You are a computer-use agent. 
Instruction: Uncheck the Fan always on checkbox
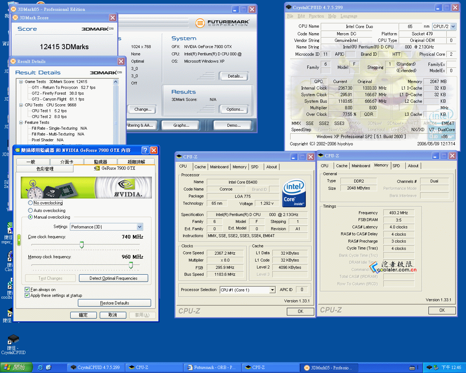[x=27, y=290]
